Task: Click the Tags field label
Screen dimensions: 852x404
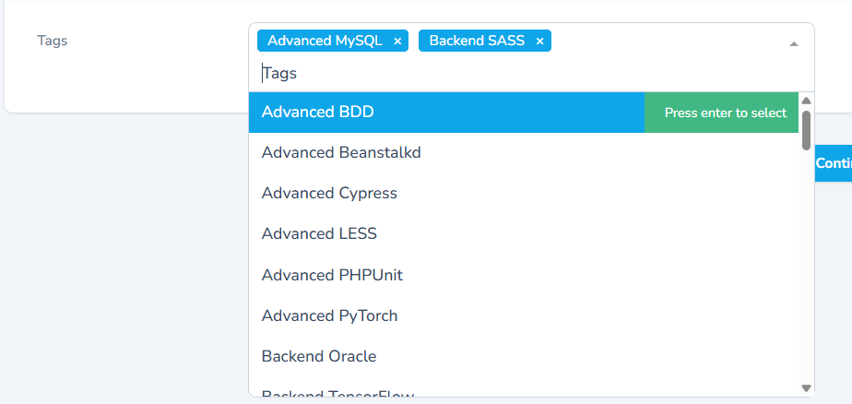Action: pos(52,41)
